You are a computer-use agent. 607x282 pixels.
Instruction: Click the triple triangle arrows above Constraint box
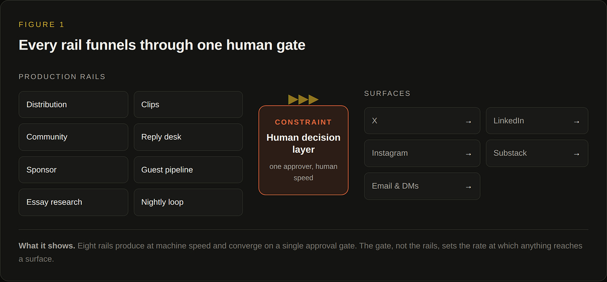(303, 99)
